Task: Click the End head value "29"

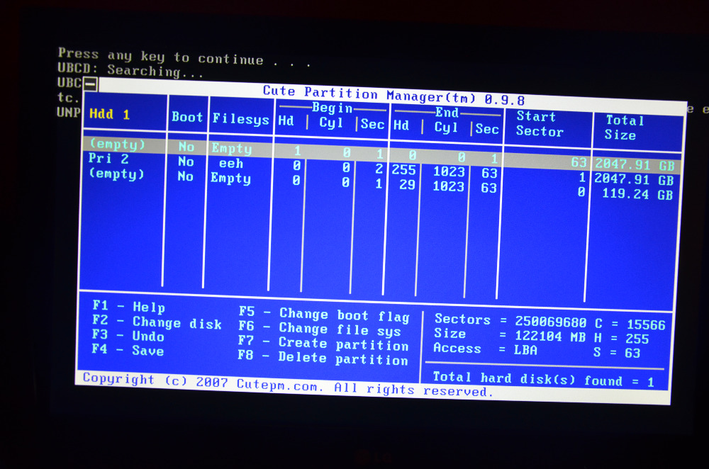Action: point(407,184)
